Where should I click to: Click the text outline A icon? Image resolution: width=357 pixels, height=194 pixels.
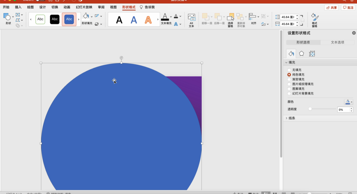pyautogui.click(x=176, y=16)
